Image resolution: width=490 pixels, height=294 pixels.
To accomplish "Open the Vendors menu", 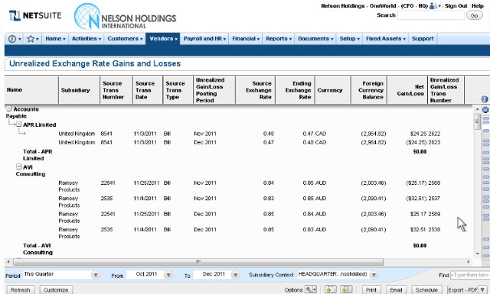I will coord(163,39).
